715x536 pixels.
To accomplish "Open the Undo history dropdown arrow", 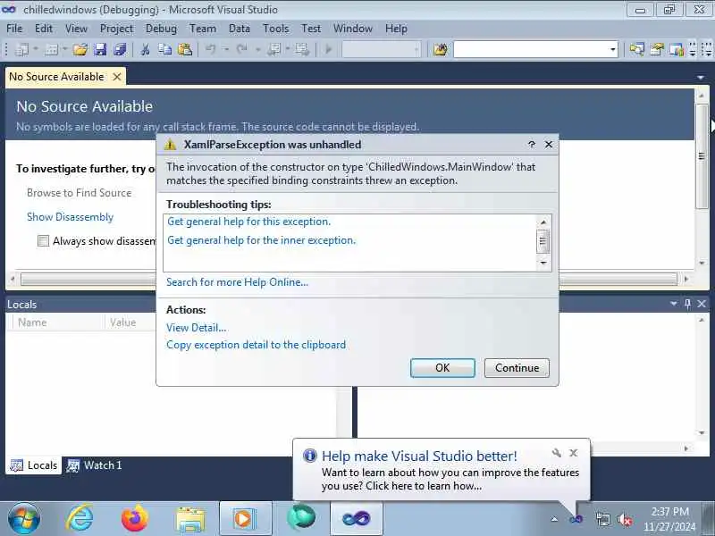I will [226, 49].
